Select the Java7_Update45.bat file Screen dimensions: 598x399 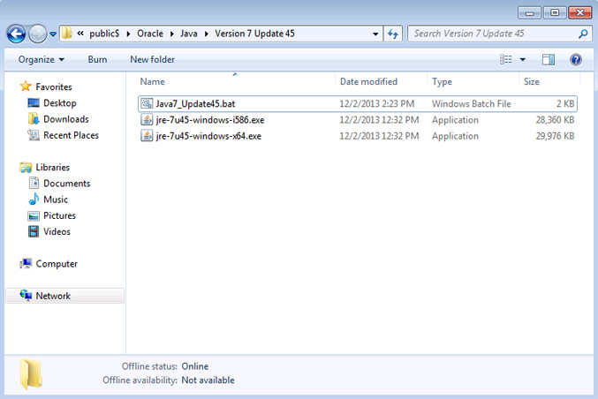point(189,103)
